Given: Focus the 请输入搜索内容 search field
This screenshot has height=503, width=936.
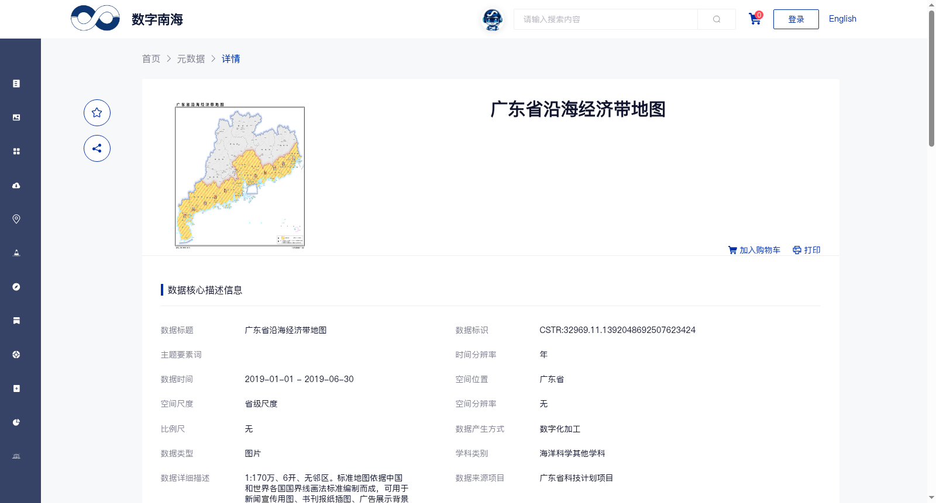Looking at the screenshot, I should [605, 19].
